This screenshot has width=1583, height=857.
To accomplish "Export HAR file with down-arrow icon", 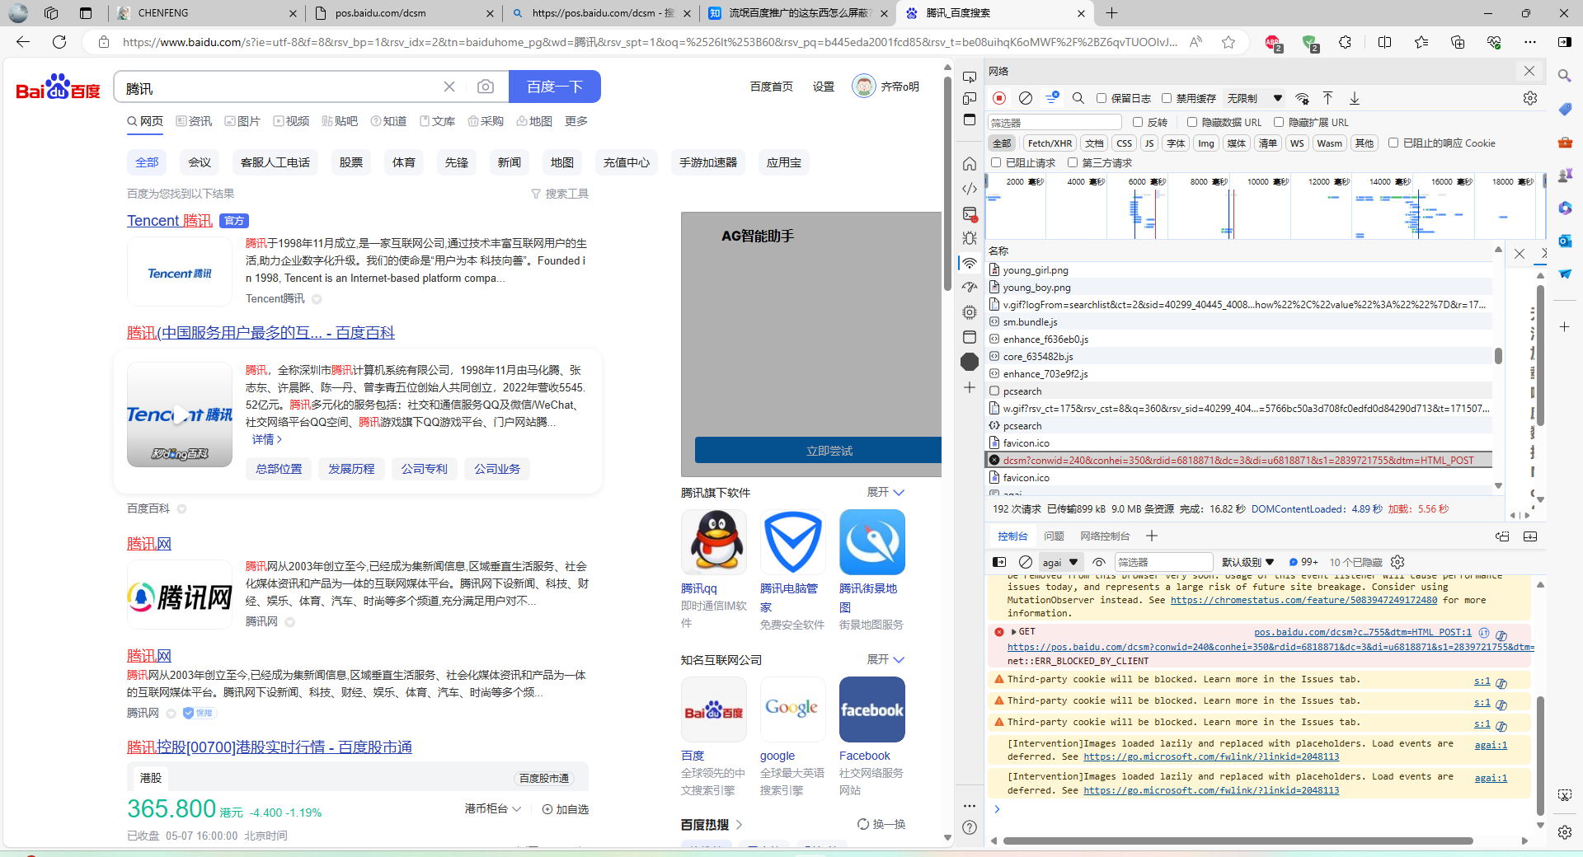I will point(1354,98).
